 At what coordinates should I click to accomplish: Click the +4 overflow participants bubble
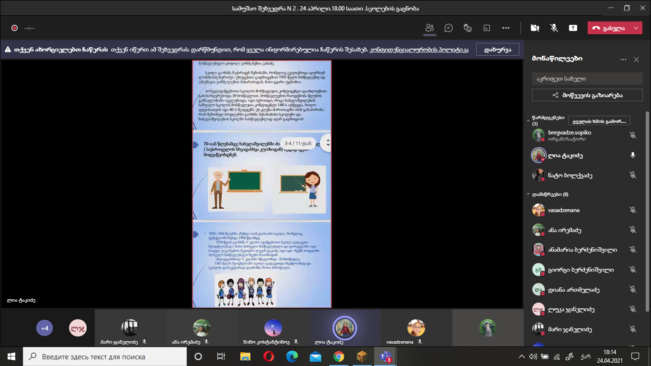[x=45, y=328]
